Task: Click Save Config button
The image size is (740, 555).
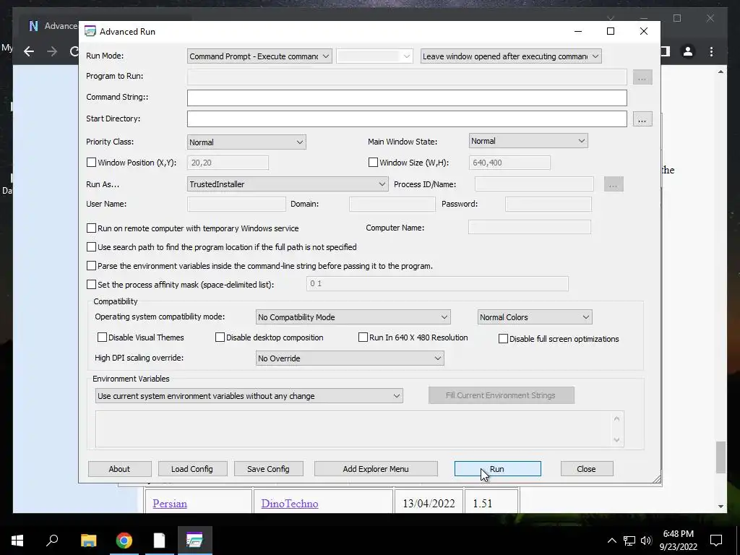Action: click(x=268, y=468)
